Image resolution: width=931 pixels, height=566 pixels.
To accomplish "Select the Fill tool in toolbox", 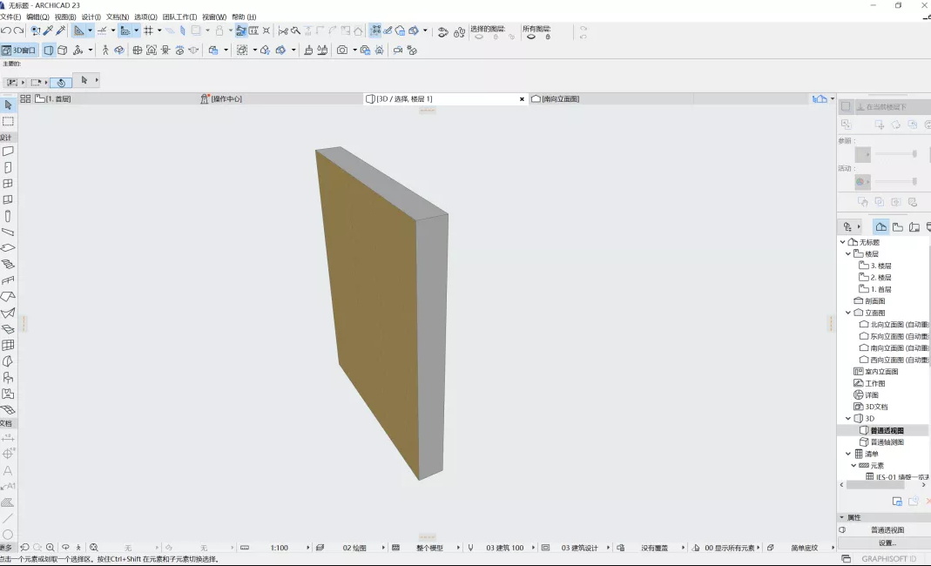I will tap(8, 502).
